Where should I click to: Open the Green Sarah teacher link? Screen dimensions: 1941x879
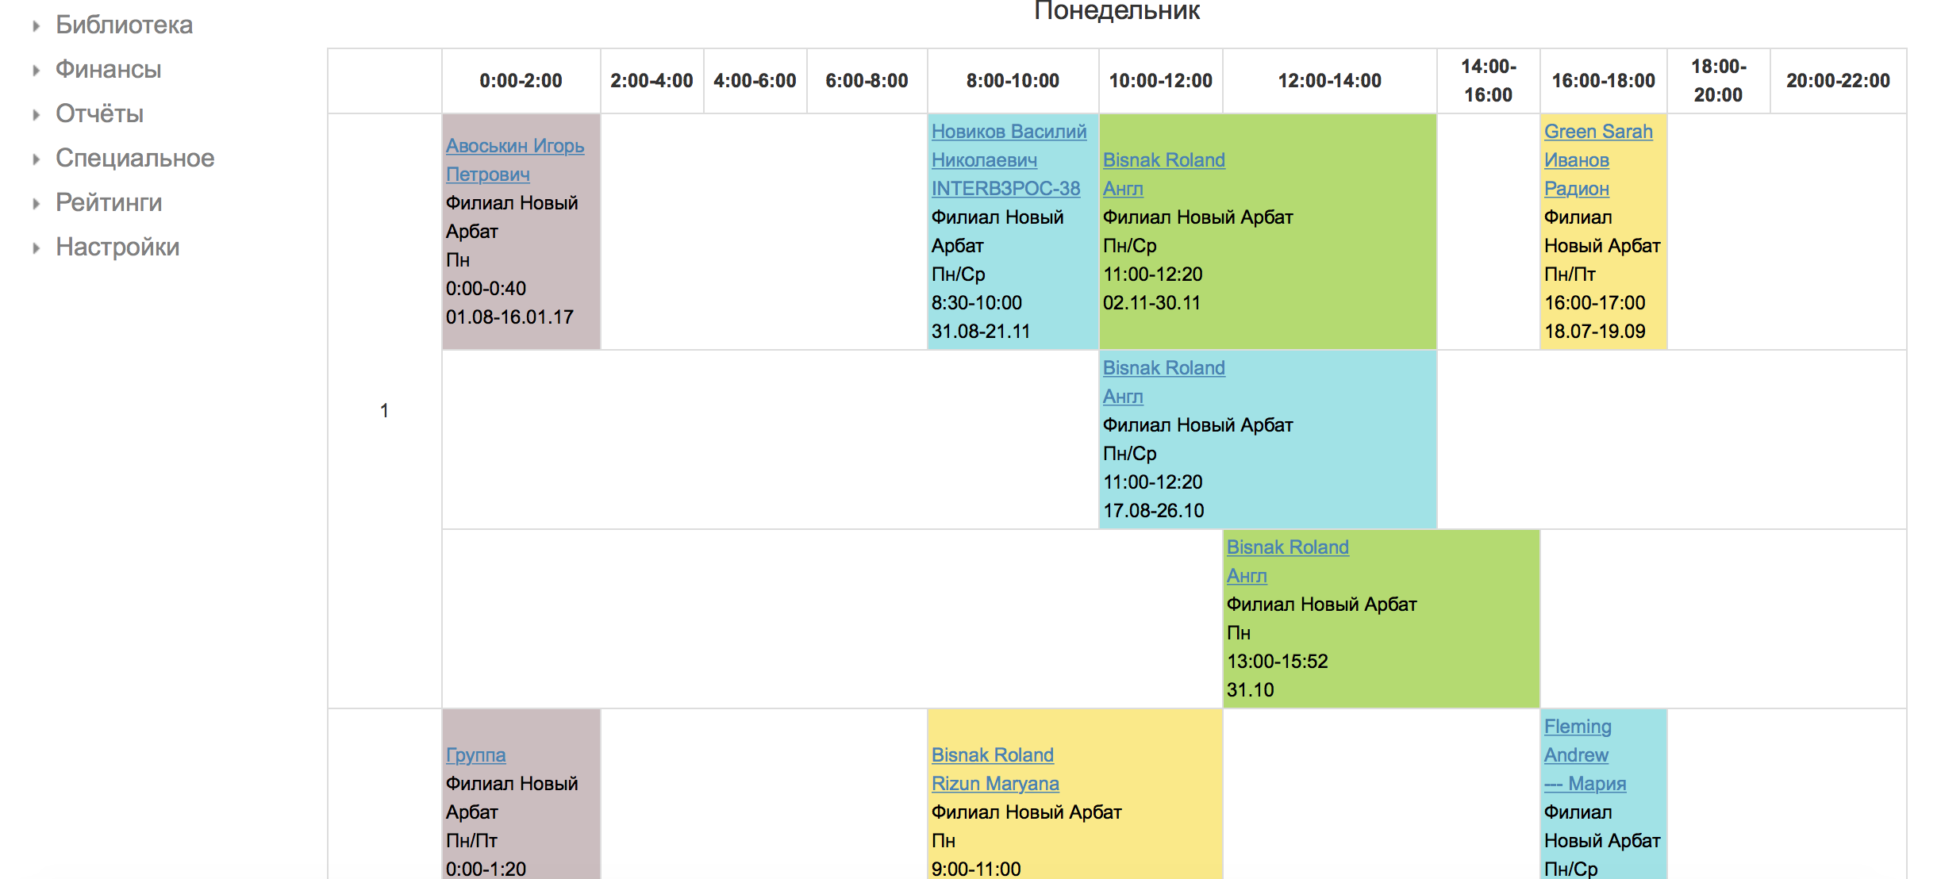[1598, 132]
